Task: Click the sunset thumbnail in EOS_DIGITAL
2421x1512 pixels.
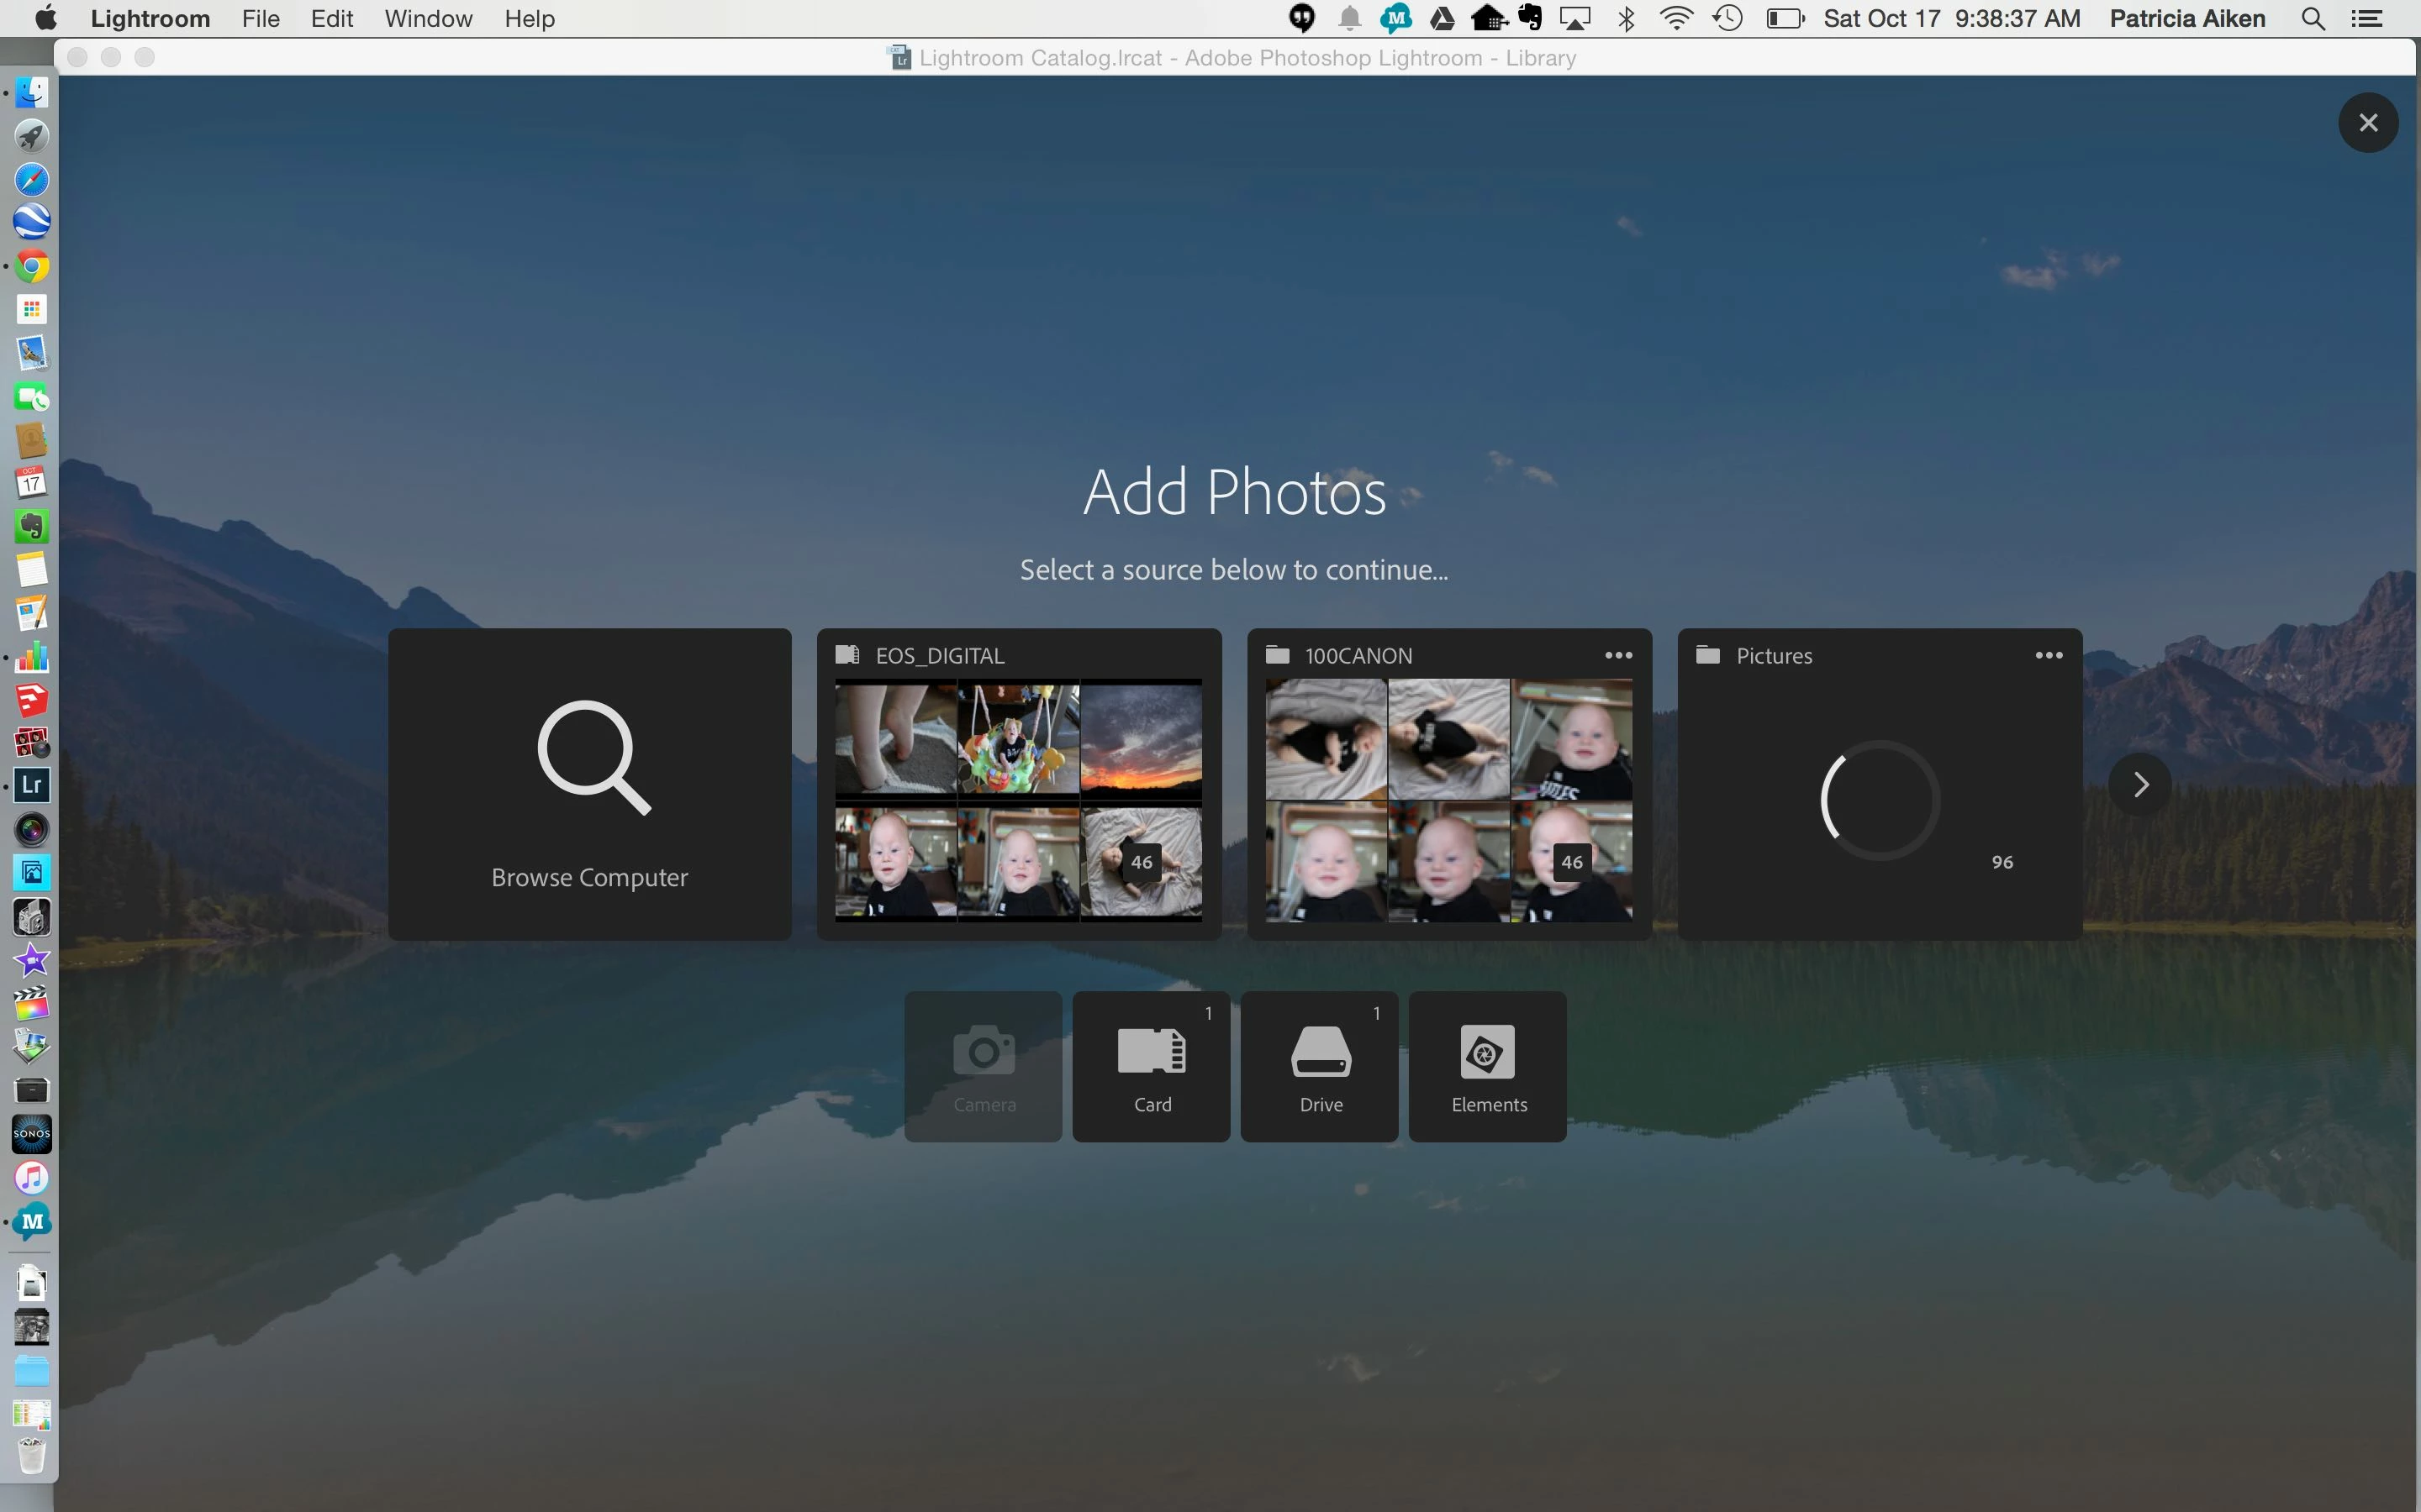Action: 1141,740
